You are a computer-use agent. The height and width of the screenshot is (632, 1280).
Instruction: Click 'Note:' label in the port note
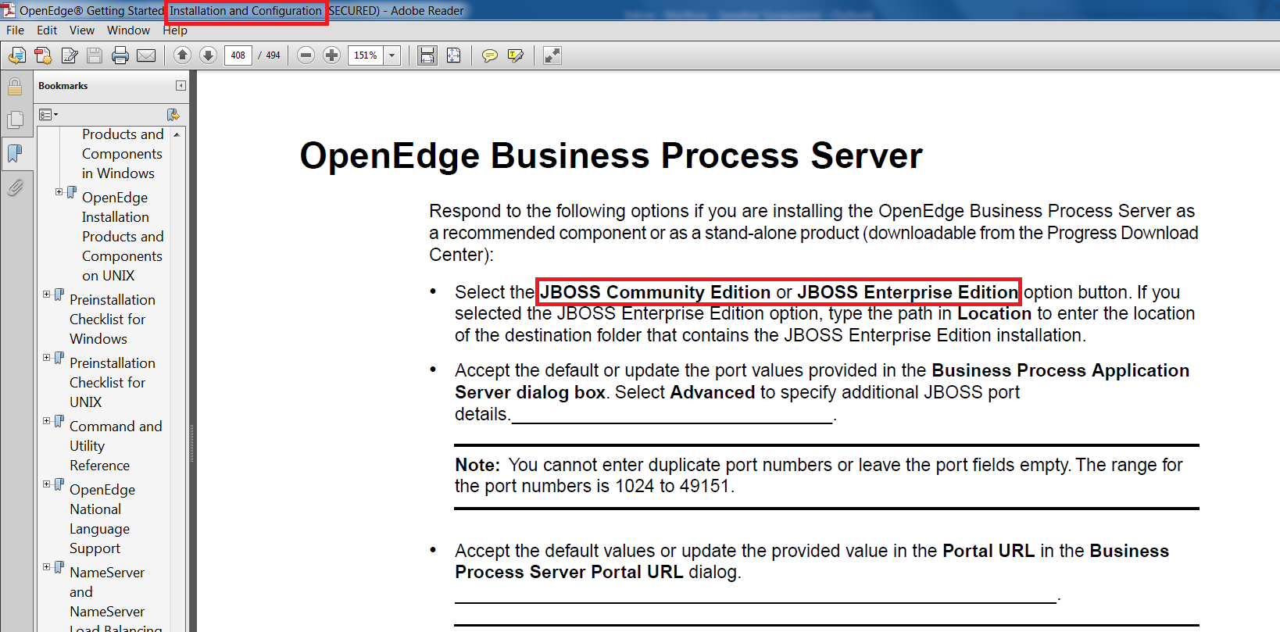(x=477, y=465)
